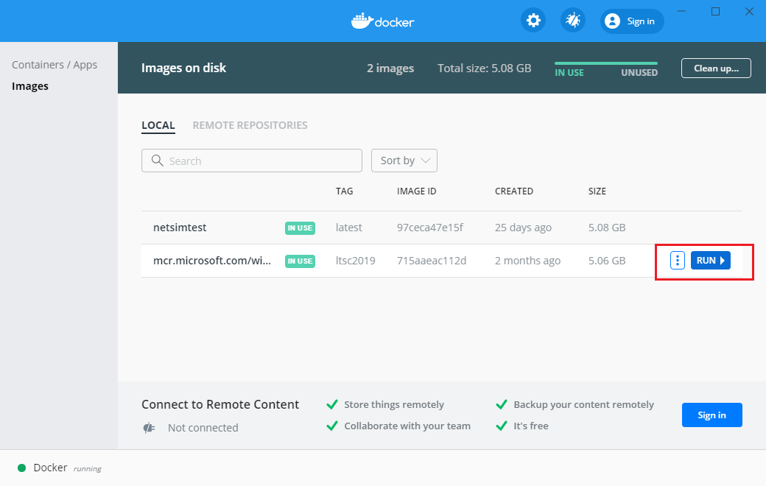The image size is (766, 486).
Task: Select Images in the sidebar
Action: tap(29, 86)
